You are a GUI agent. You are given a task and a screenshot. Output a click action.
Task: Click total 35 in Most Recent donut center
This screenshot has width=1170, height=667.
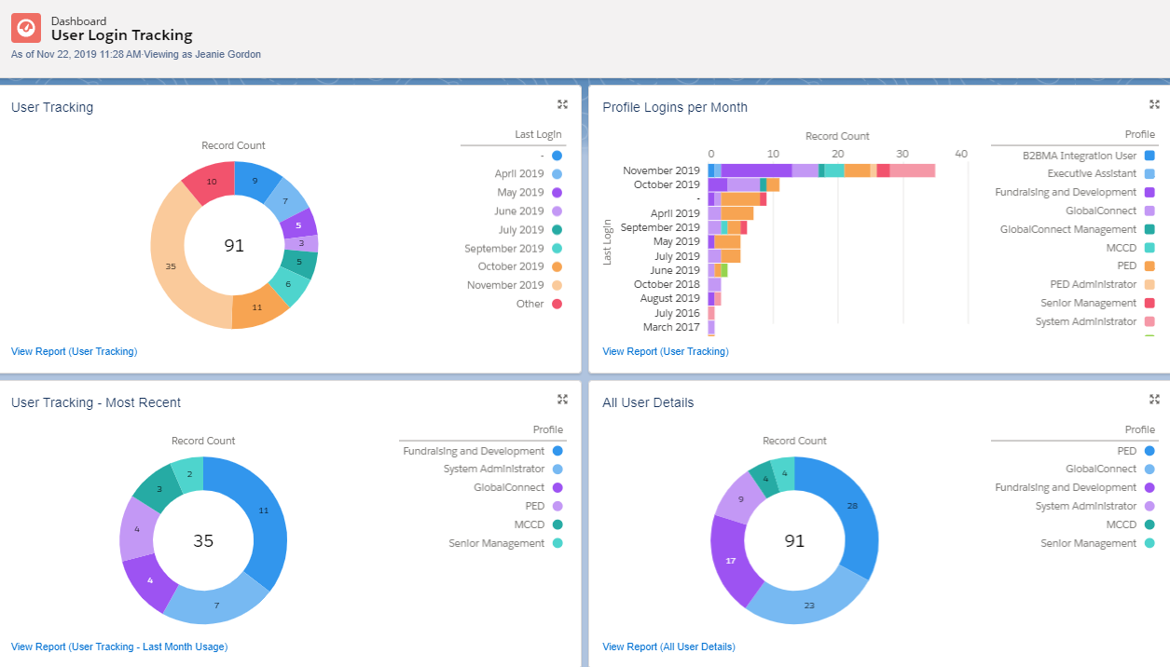coord(203,540)
